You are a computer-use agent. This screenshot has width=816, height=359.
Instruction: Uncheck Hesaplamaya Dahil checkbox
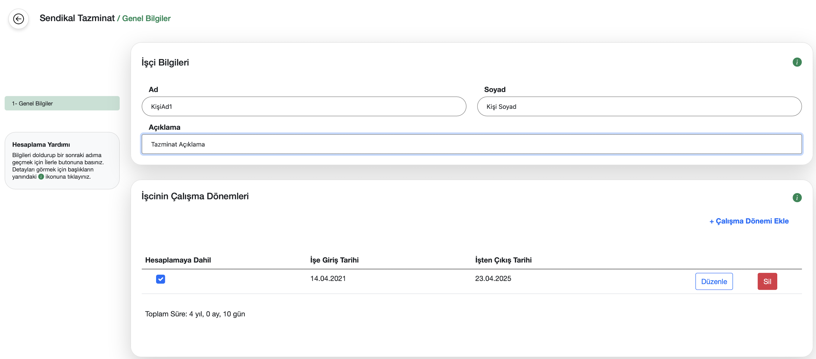coord(160,279)
